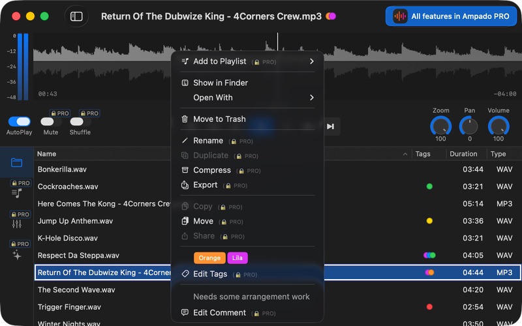Choose Show in Finder from context menu
522x326 pixels.
coord(247,83)
